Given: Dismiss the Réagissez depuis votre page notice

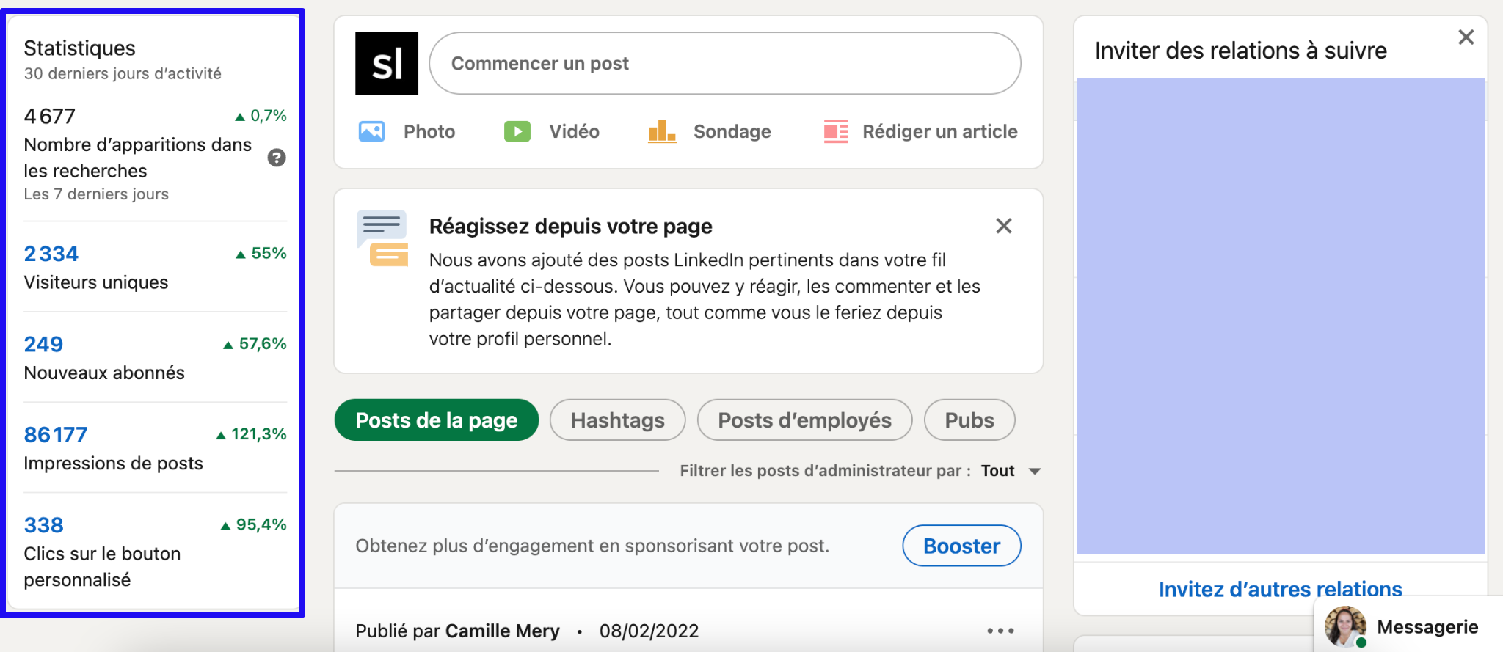Looking at the screenshot, I should pyautogui.click(x=1004, y=226).
